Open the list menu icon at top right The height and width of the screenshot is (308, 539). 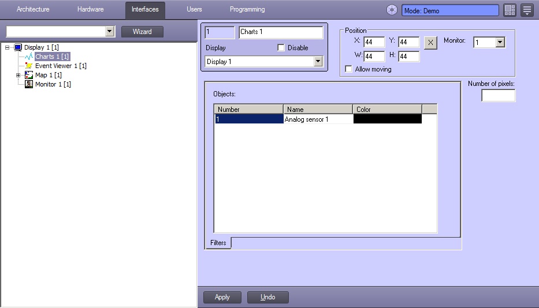pyautogui.click(x=526, y=10)
